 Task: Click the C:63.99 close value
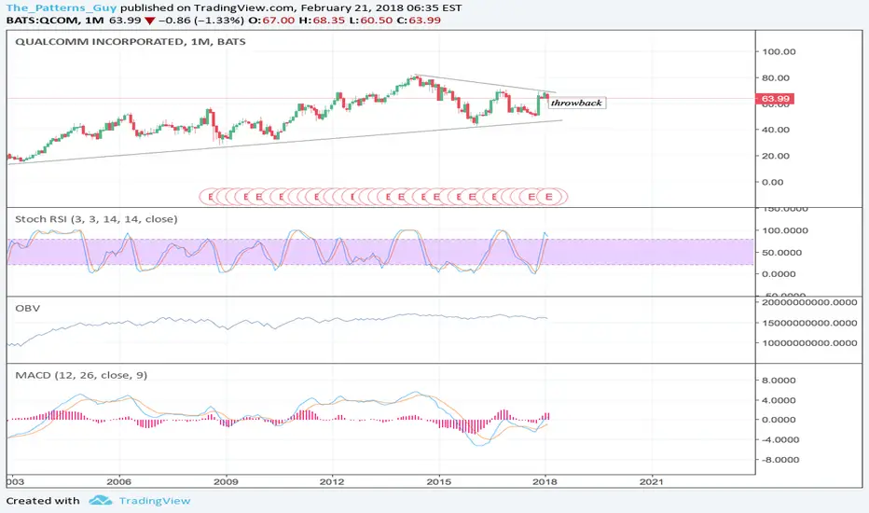(419, 20)
